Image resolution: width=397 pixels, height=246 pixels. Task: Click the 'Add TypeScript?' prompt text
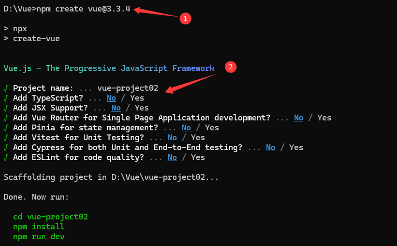tap(48, 98)
